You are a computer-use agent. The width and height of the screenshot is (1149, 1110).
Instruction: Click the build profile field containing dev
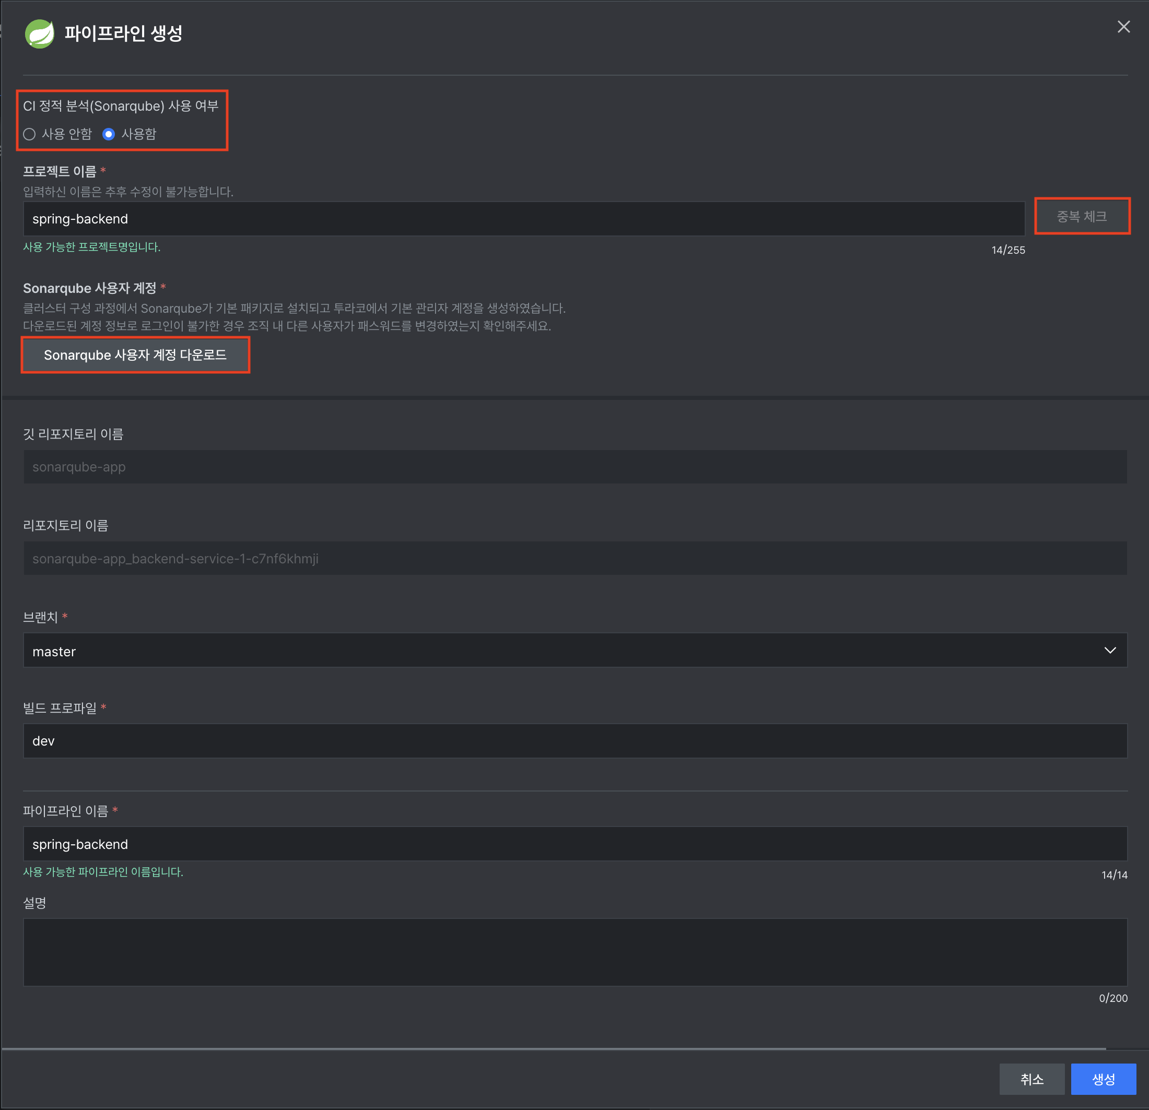coord(574,741)
